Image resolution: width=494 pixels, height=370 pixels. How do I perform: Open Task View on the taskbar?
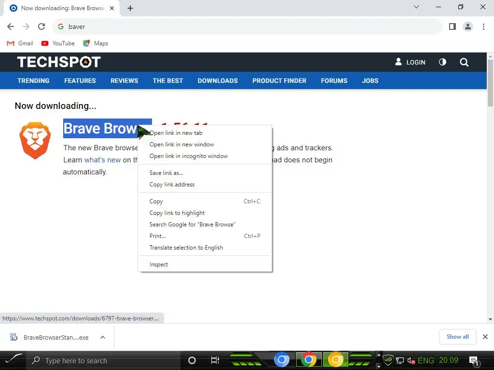click(x=215, y=360)
